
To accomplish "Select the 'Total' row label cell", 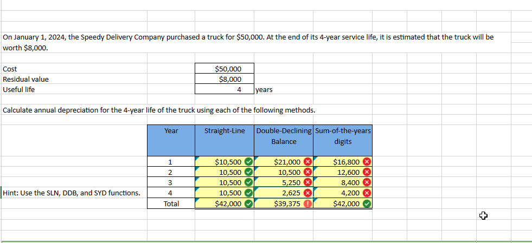I will (171, 203).
